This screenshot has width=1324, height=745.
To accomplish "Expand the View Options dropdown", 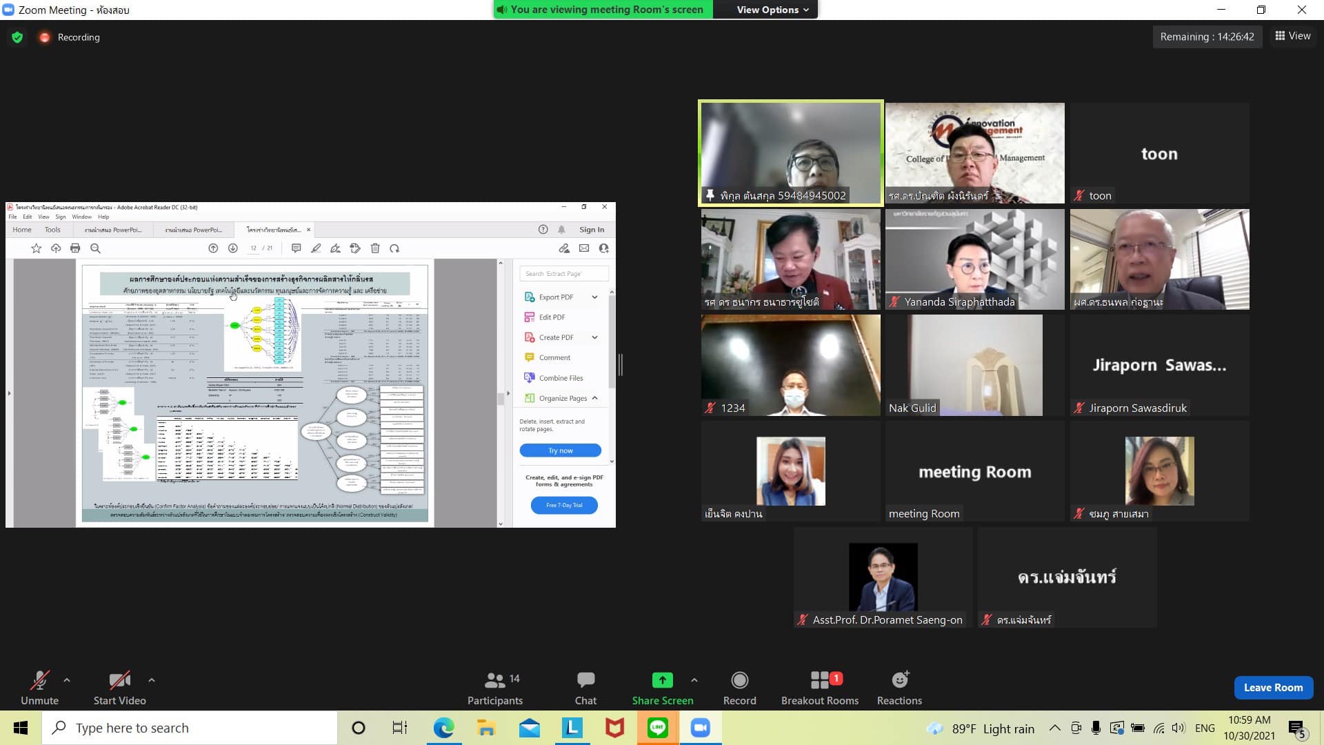I will pos(772,10).
